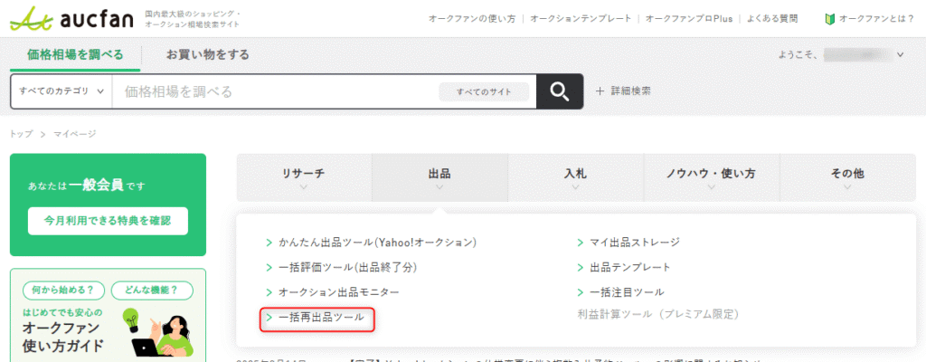Open the すべてのサイト selector

[x=484, y=91]
